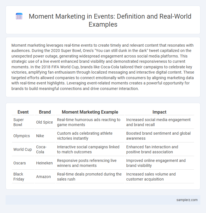Click the "Black Friday" event cell
Viewport: 206px width, 213px height.
pos(23,176)
